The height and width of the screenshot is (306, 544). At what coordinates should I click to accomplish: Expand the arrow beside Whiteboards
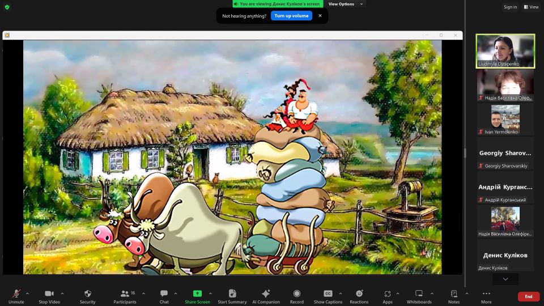432,294
